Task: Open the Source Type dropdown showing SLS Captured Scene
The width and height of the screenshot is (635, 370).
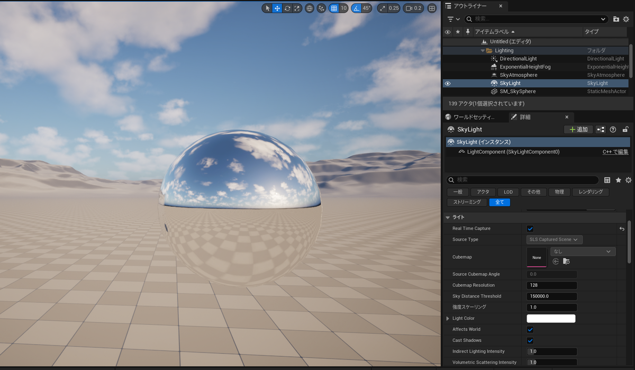Action: click(x=554, y=239)
